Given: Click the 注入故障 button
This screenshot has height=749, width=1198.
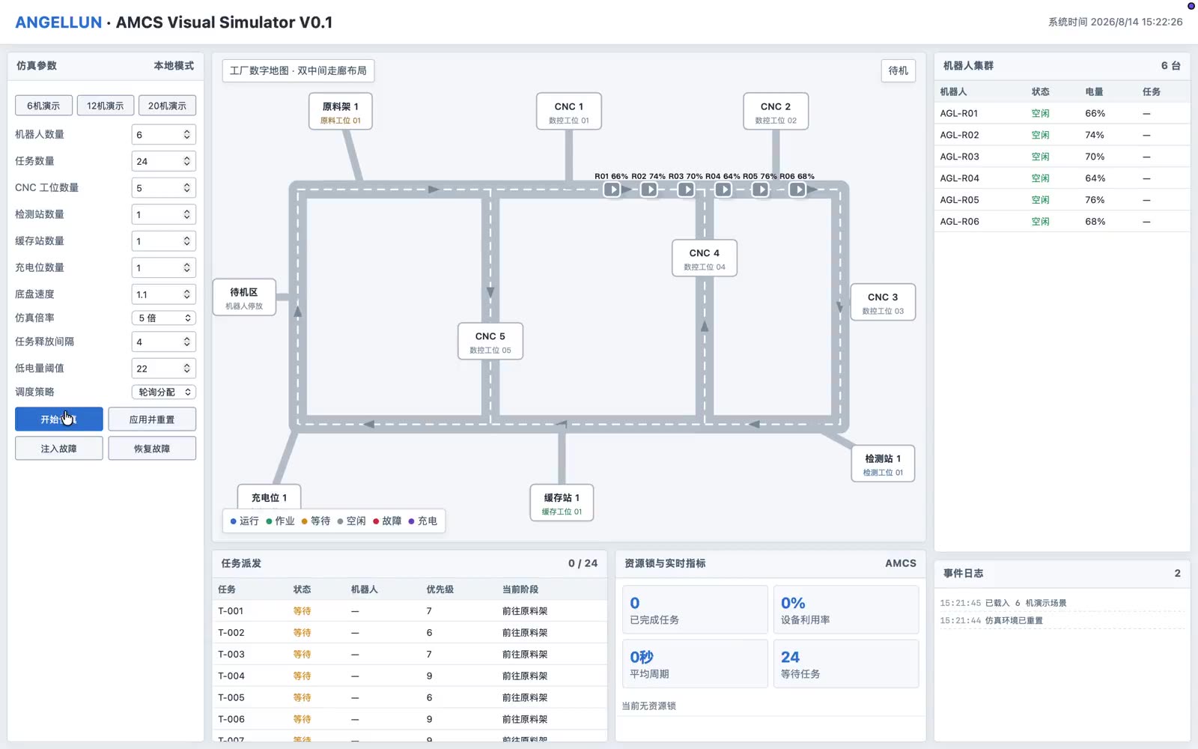Looking at the screenshot, I should click(x=59, y=449).
